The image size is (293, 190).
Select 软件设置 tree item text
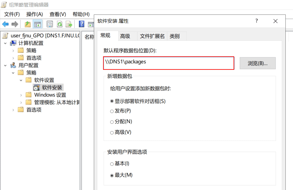pyautogui.click(x=44, y=80)
